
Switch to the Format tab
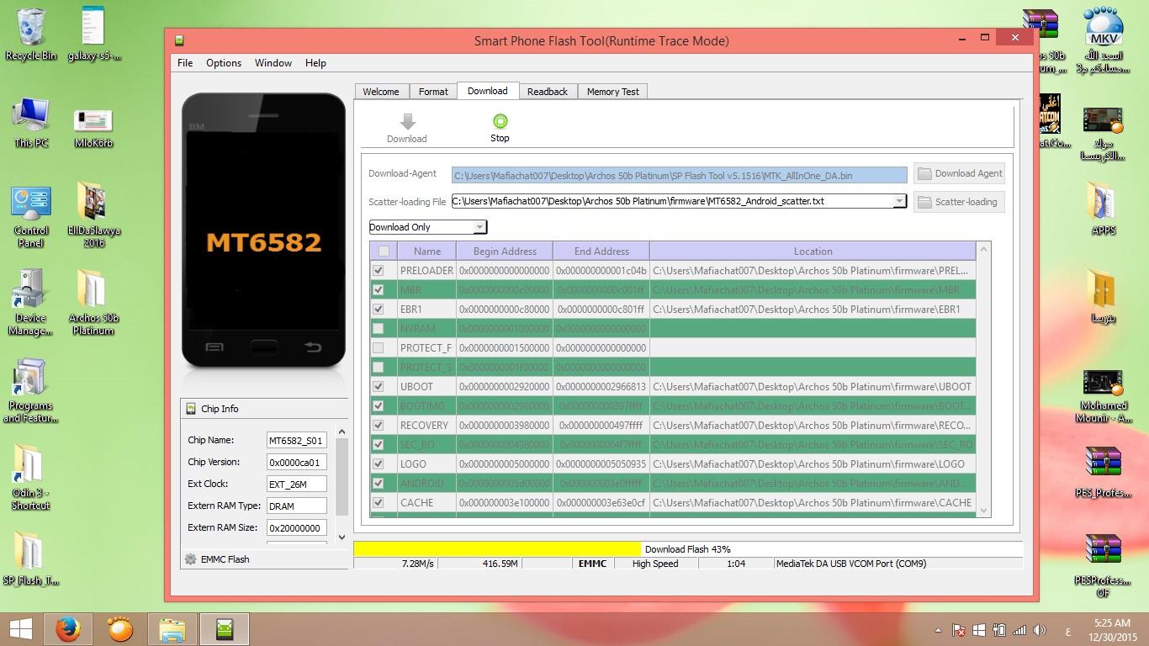pyautogui.click(x=433, y=92)
